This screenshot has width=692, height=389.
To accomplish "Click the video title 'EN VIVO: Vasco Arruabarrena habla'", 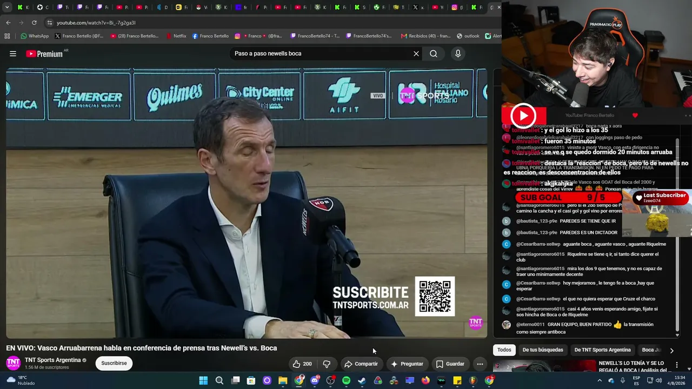I will (142, 348).
